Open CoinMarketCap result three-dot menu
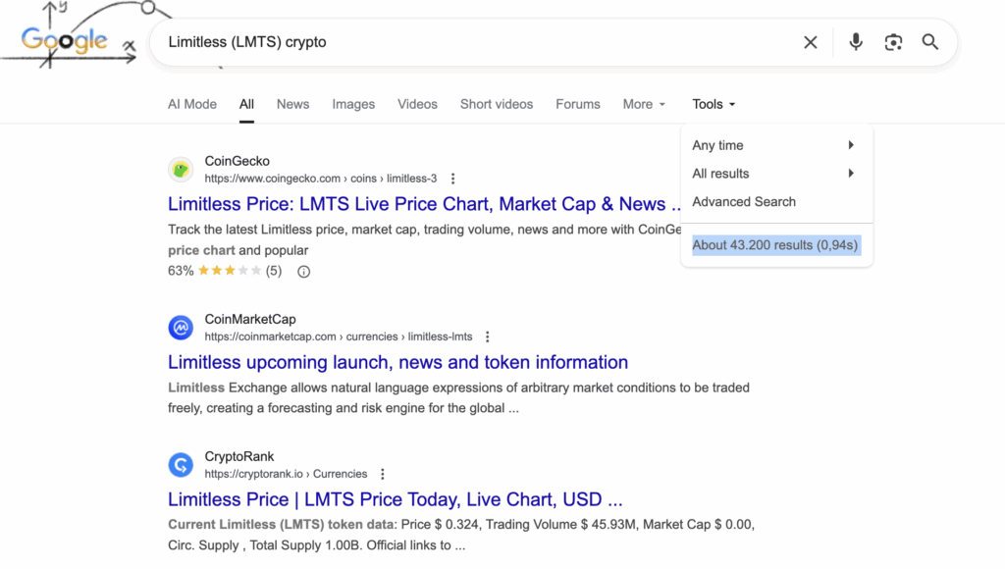The height and width of the screenshot is (569, 1005). (487, 336)
